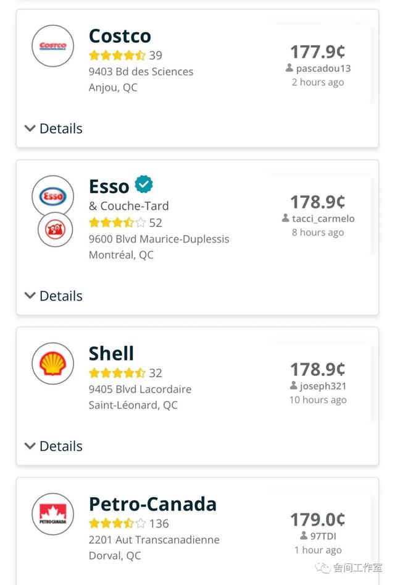Click the 179.0¢ Petro-Canada price
The width and height of the screenshot is (395, 585).
click(x=317, y=519)
